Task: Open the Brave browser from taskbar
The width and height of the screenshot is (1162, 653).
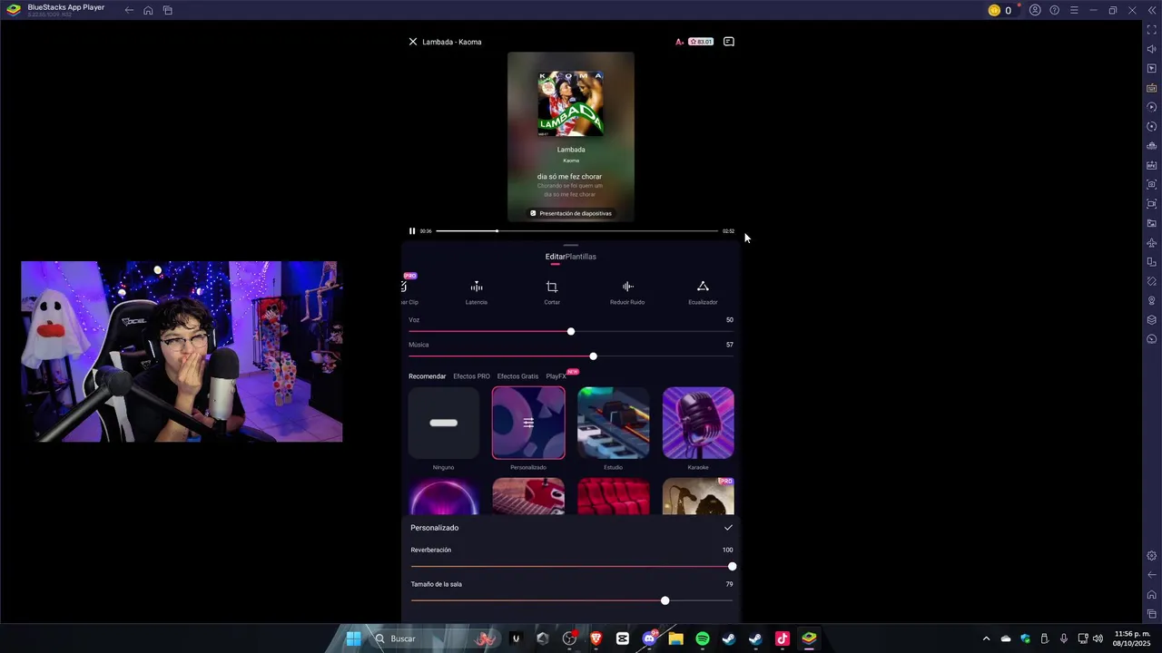Action: pyautogui.click(x=596, y=638)
